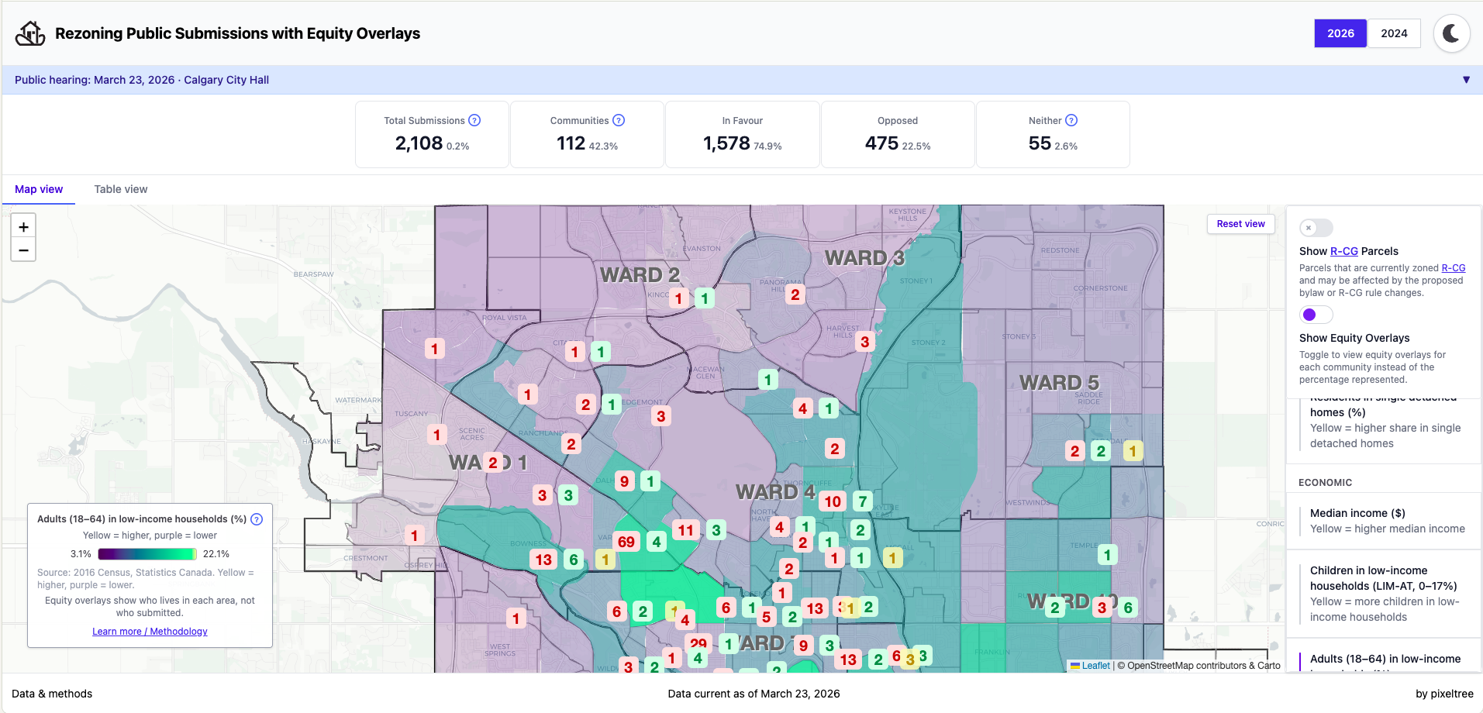Open the Learn more / Methodology link

pos(149,631)
